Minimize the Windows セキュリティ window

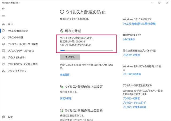pyautogui.click(x=152, y=3)
